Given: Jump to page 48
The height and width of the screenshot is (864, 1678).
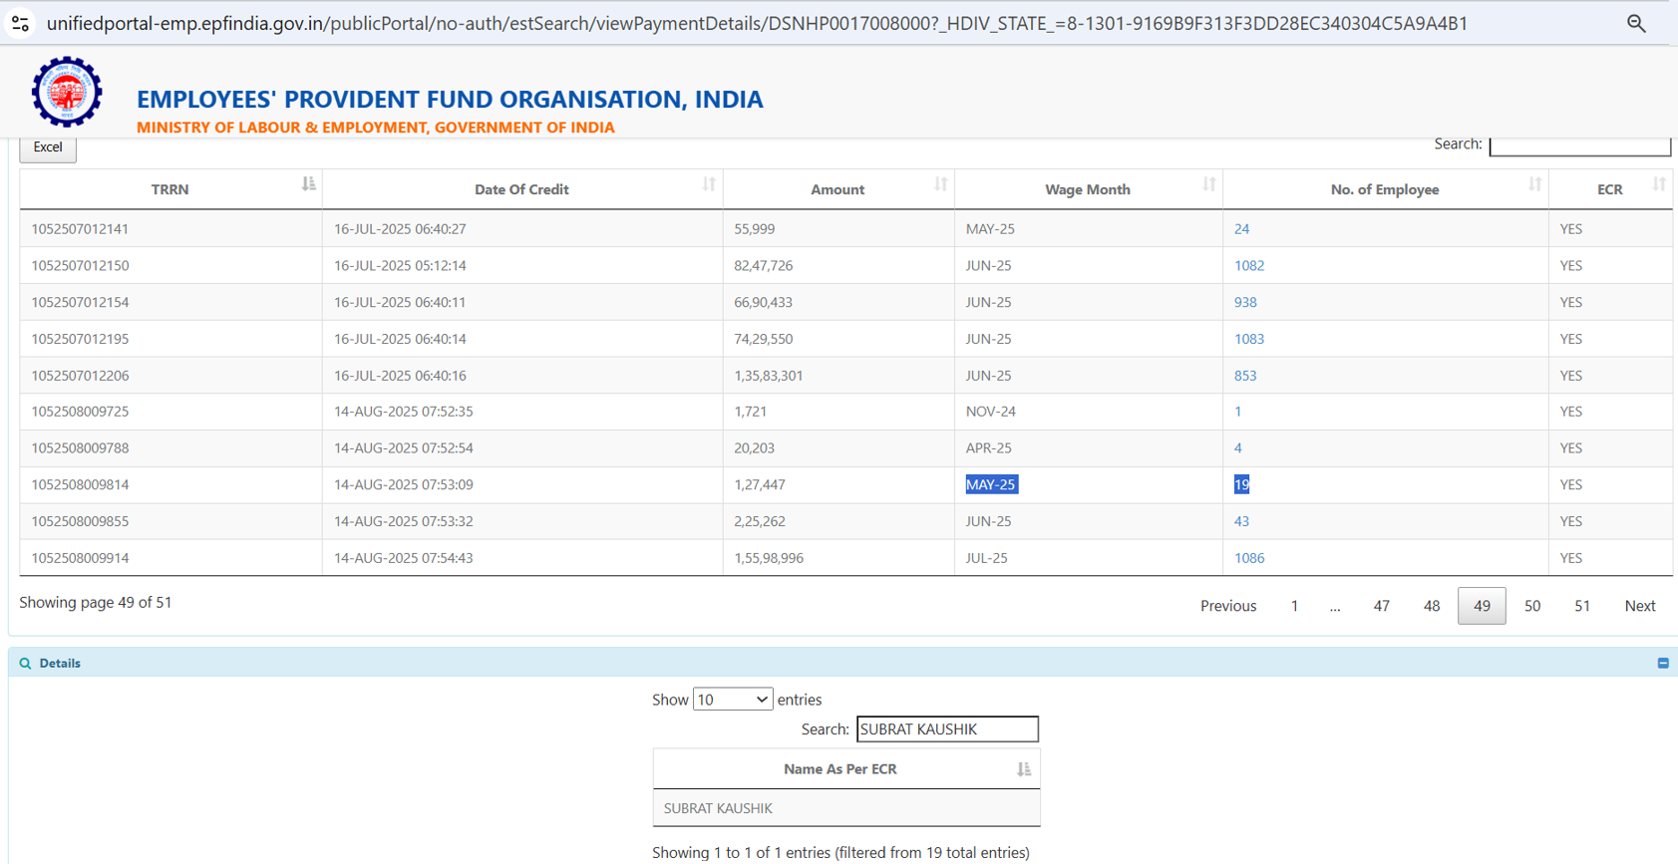Looking at the screenshot, I should tap(1431, 606).
